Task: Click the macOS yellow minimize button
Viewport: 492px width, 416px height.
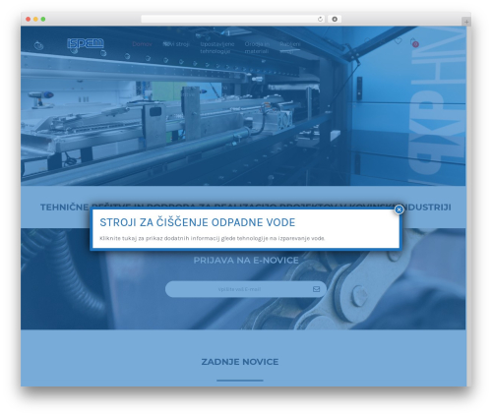Action: (35, 19)
